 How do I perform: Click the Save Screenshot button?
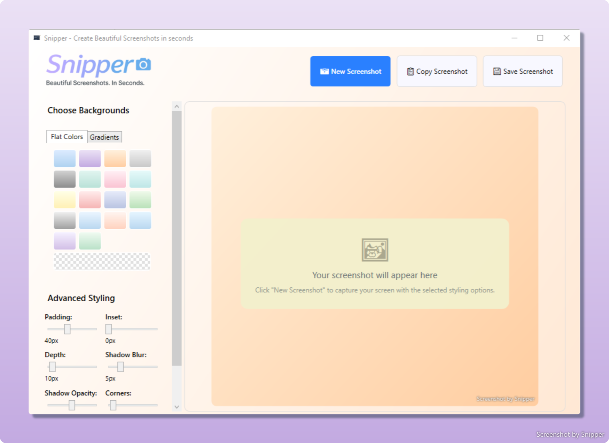coord(522,71)
